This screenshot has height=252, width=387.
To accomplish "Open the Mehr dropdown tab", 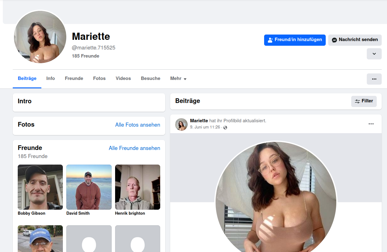I will point(178,78).
